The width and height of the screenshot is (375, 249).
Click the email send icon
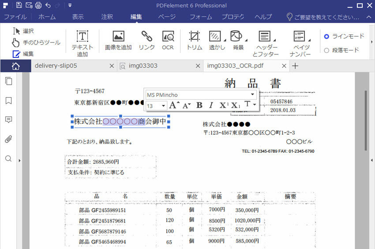[29, 5]
